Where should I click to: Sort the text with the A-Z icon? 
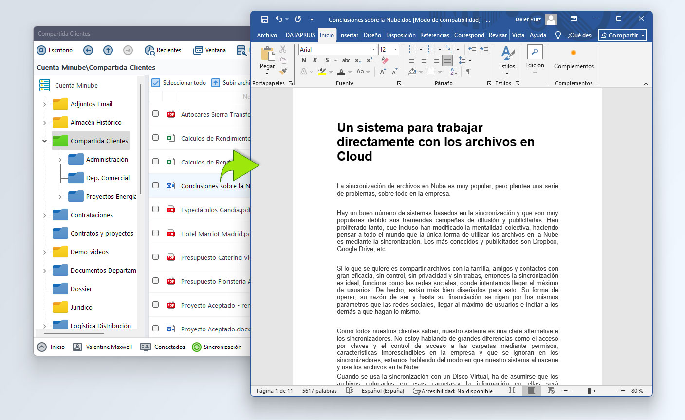(454, 72)
